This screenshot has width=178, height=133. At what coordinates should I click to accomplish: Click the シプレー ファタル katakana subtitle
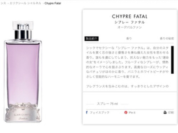[130, 22]
